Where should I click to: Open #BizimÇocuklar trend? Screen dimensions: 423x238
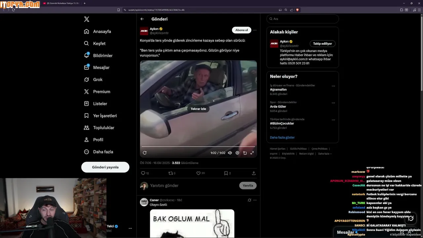click(x=282, y=123)
